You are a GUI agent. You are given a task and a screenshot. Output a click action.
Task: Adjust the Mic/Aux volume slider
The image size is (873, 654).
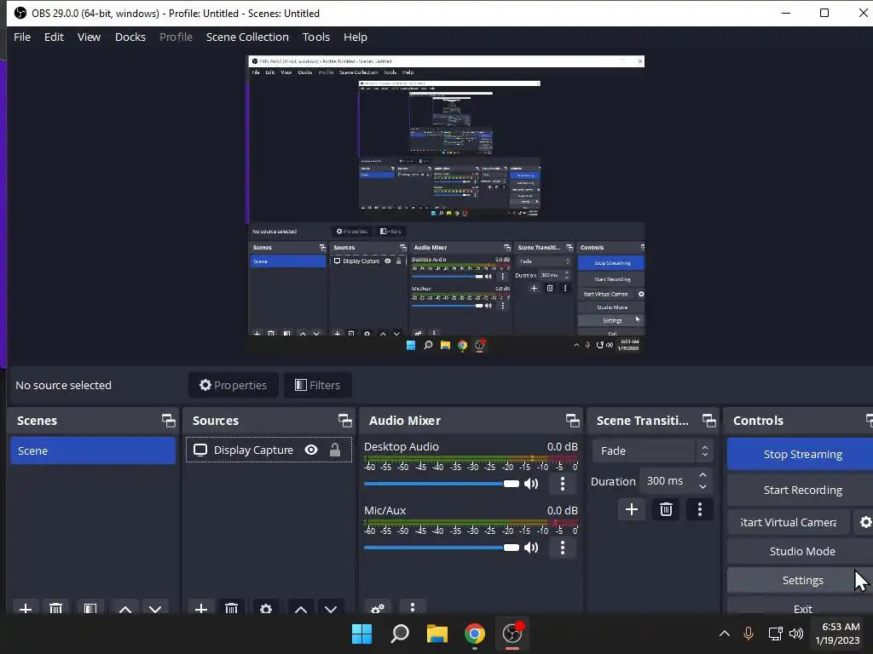(x=442, y=548)
